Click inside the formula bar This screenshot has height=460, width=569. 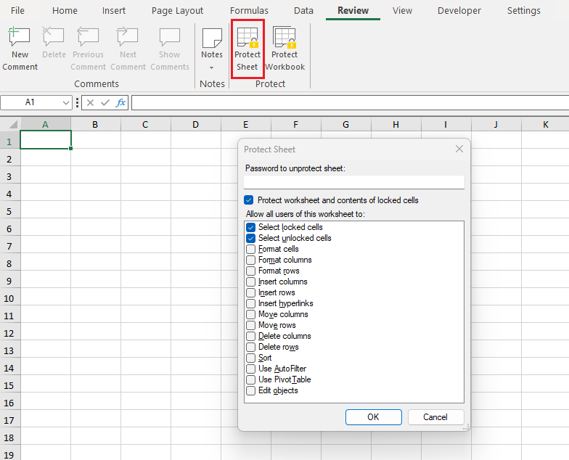350,103
